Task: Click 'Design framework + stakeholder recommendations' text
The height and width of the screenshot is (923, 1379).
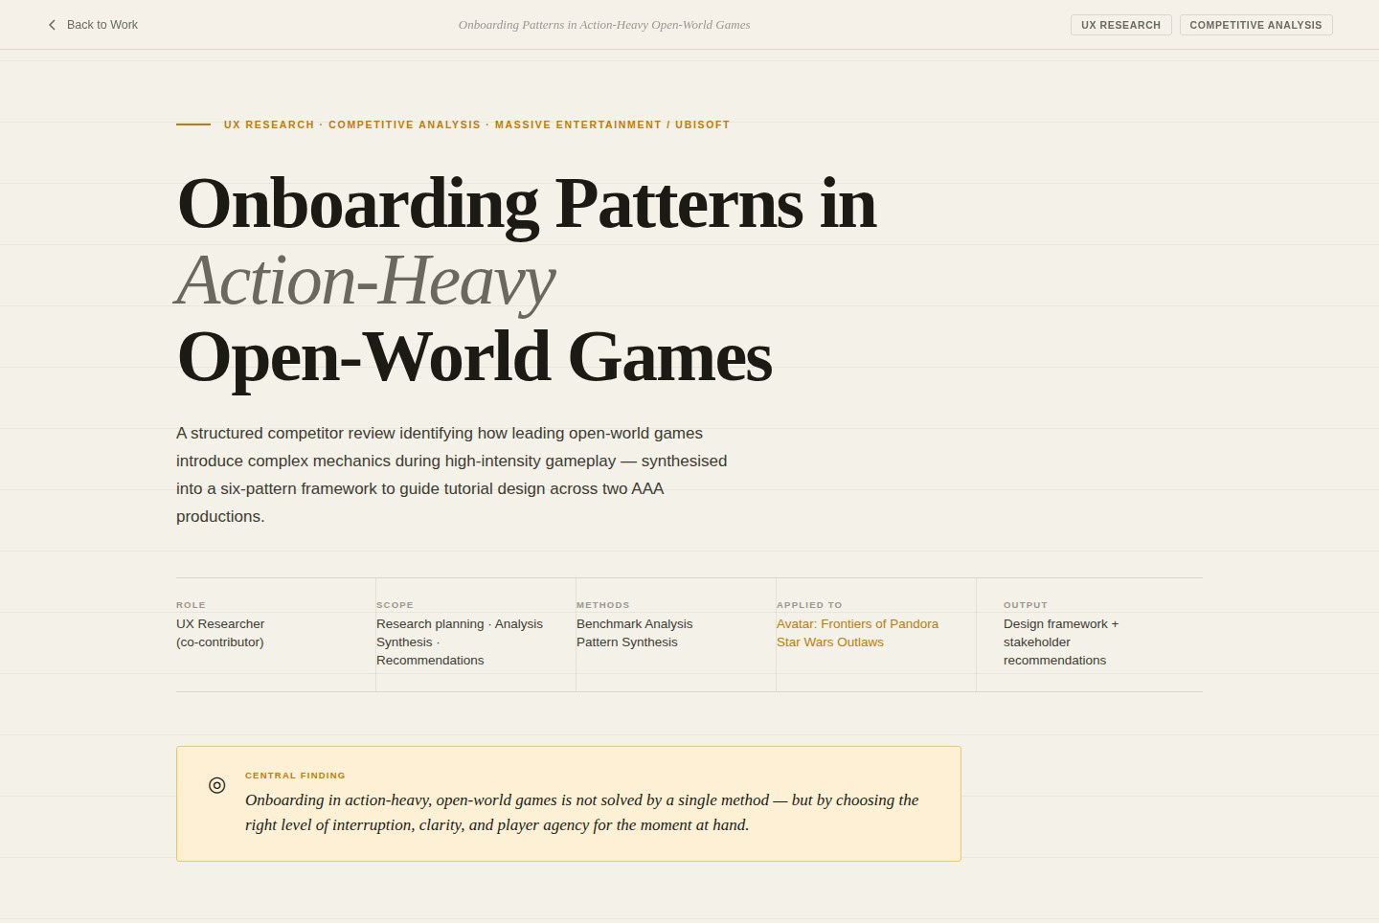Action: pyautogui.click(x=1061, y=642)
